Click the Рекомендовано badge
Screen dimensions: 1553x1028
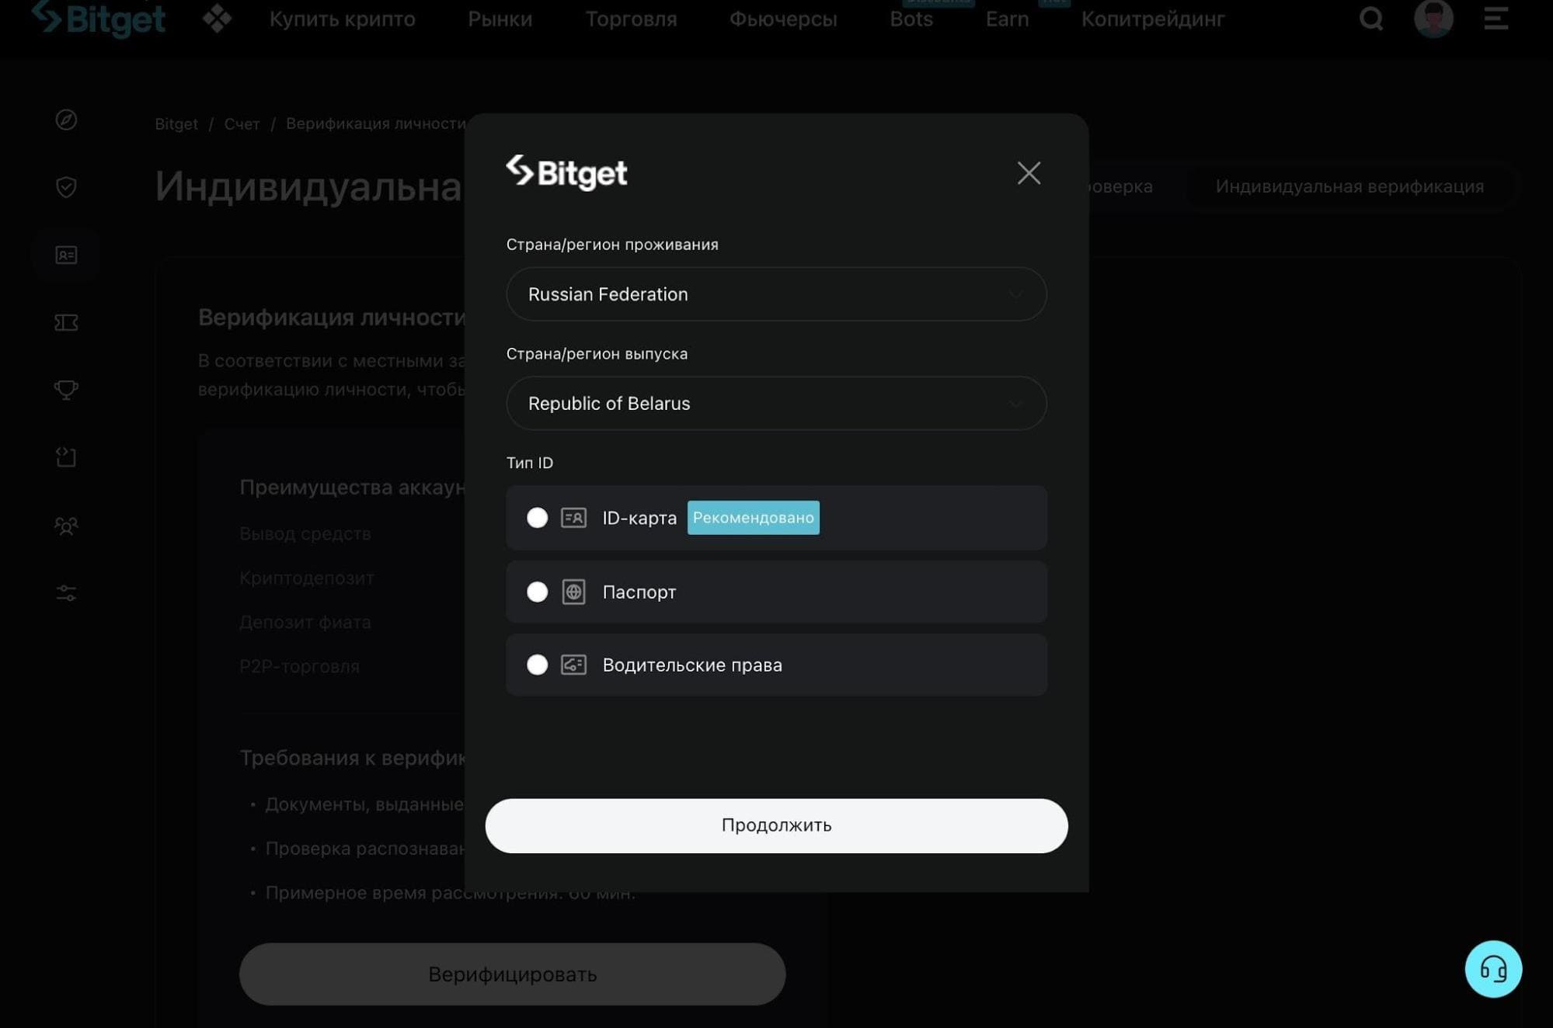click(x=753, y=517)
